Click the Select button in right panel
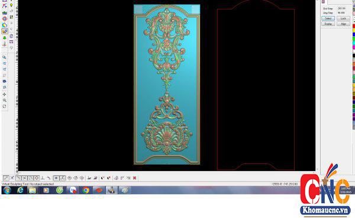355x222 pixels. [x=328, y=18]
